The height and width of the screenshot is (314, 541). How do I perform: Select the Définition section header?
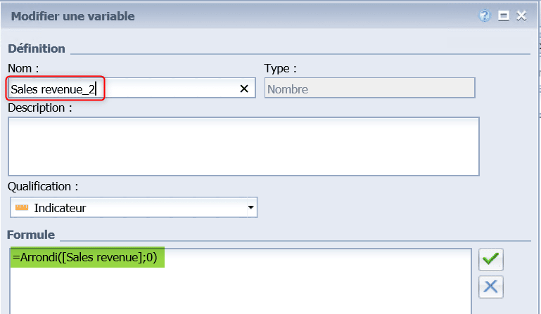point(37,48)
